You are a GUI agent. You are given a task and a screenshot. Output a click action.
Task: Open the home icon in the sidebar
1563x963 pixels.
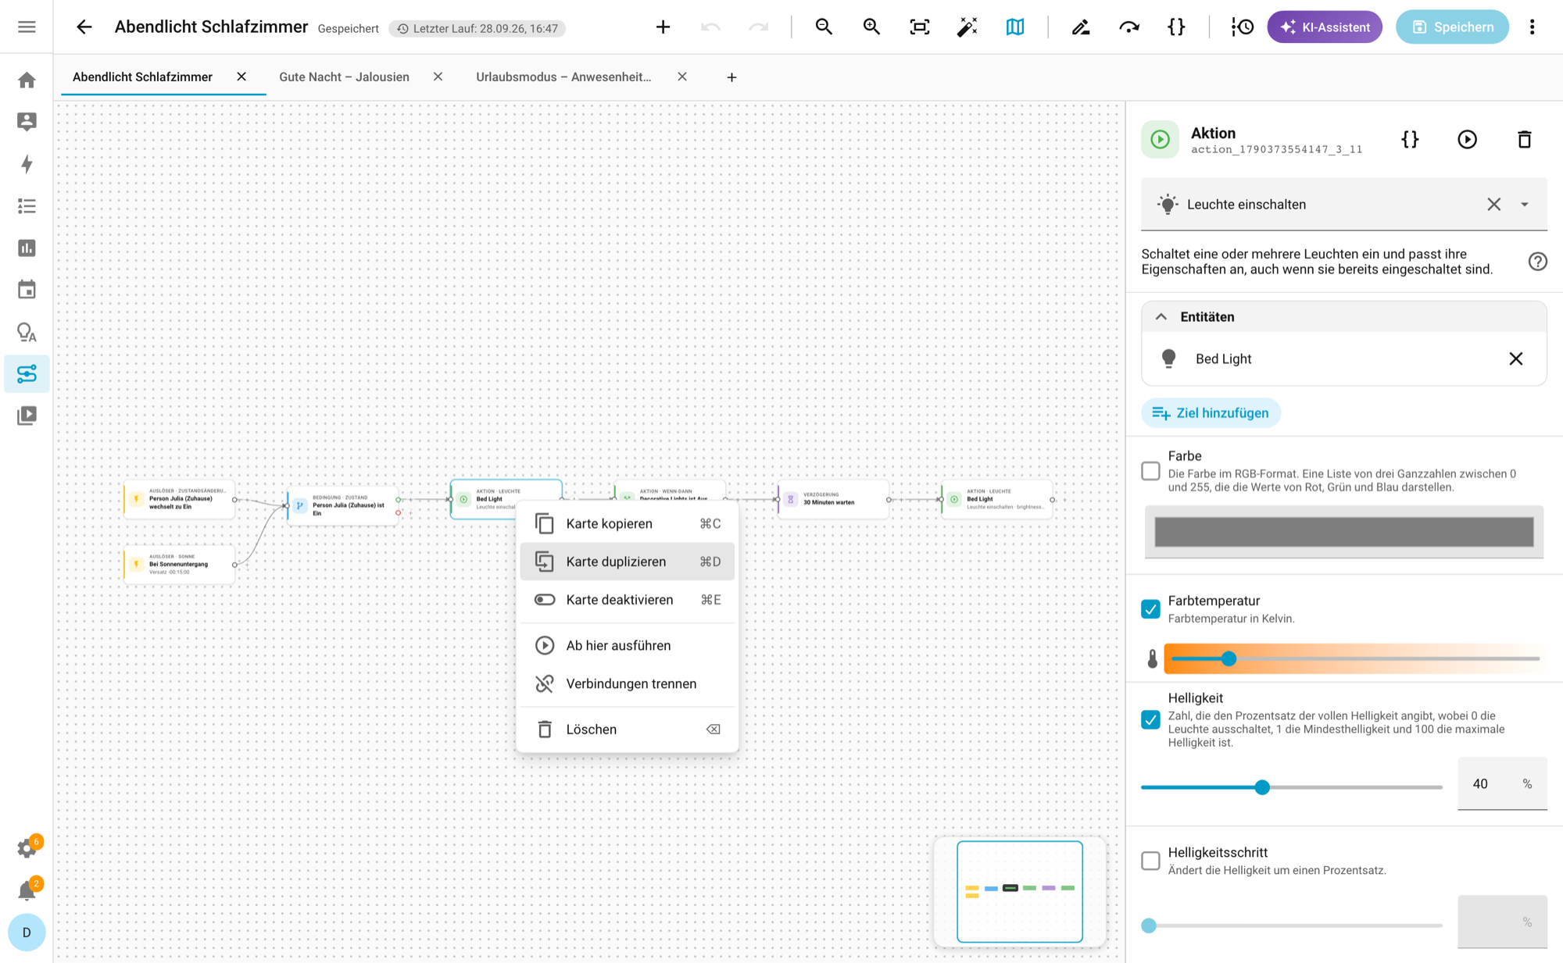coord(27,80)
